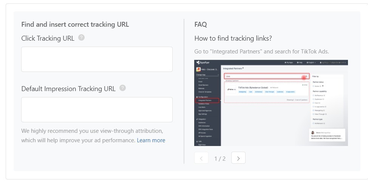The width and height of the screenshot is (368, 181).
Task: Tick the Ad Revenue capability checkbox in the FAQ screenshot
Action: pyautogui.click(x=314, y=96)
